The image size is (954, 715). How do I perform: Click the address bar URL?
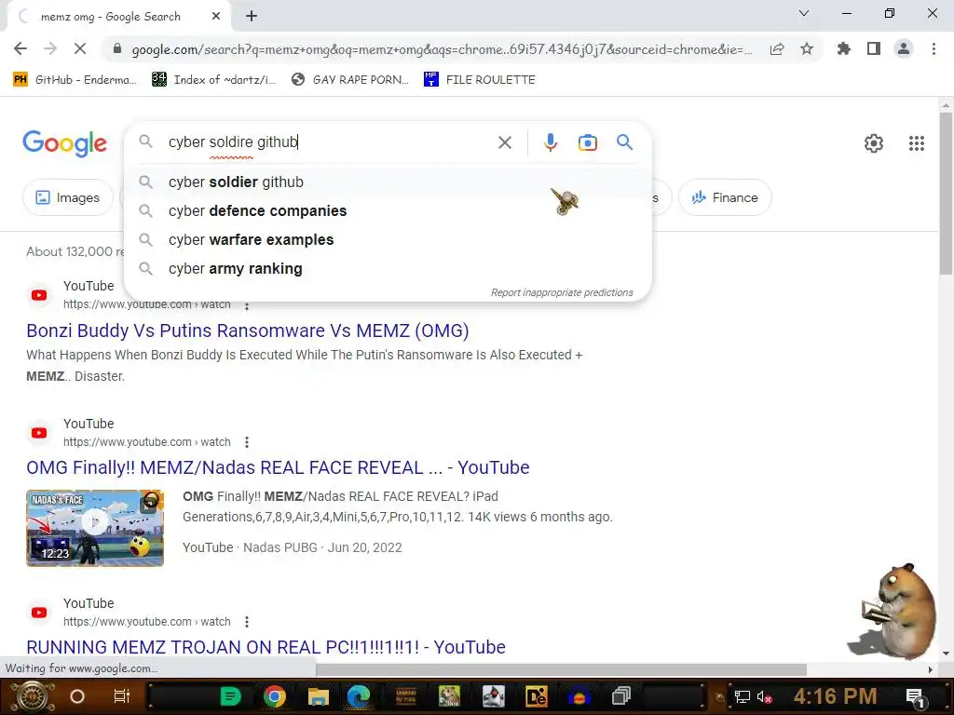(442, 49)
